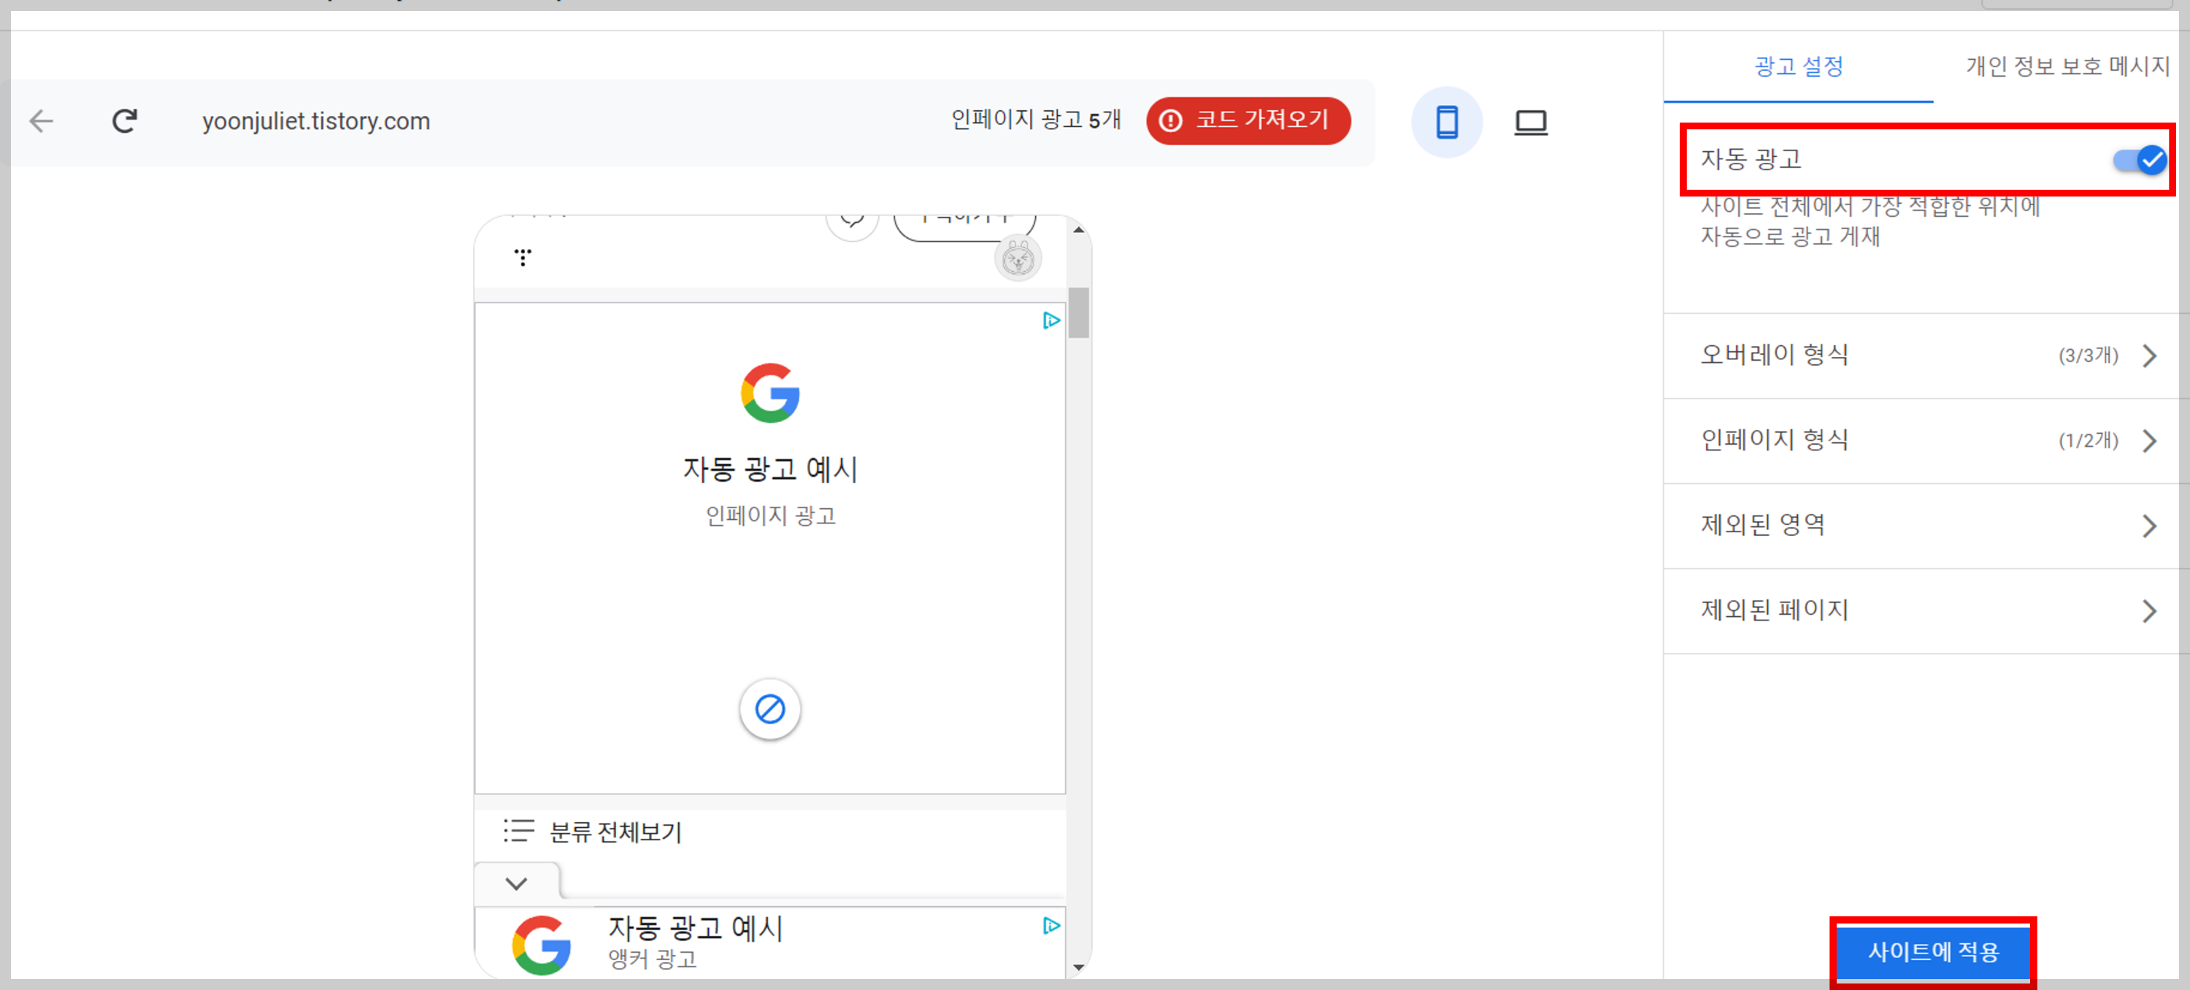Apply settings with 사이트에 적용 button
The image size is (2190, 990).
1932,952
